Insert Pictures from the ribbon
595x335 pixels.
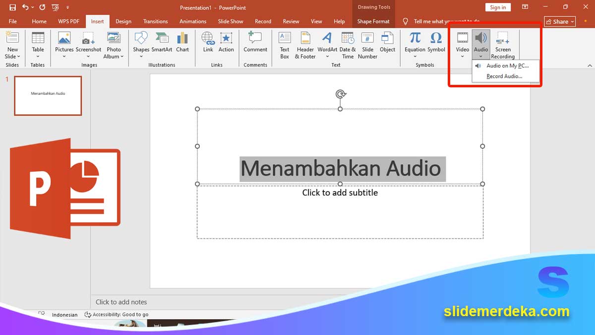point(64,45)
